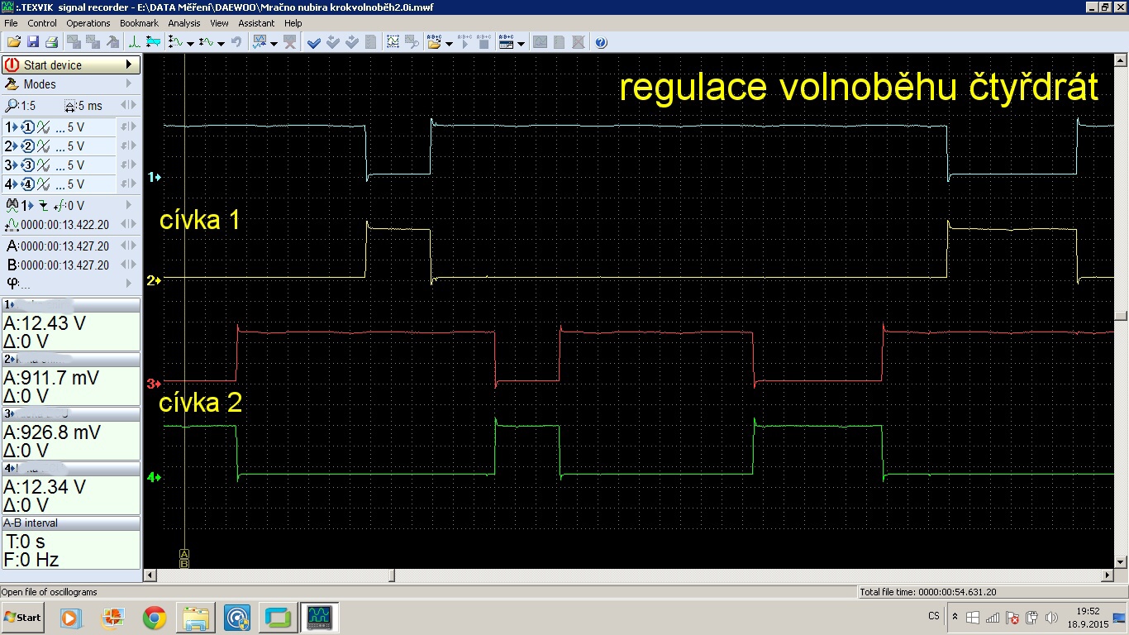Screen dimensions: 1129x635
Task: Open the Windows Start button
Action: click(x=23, y=617)
